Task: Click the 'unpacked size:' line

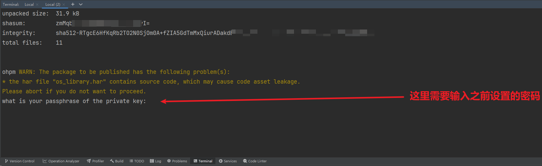Action: coord(41,14)
